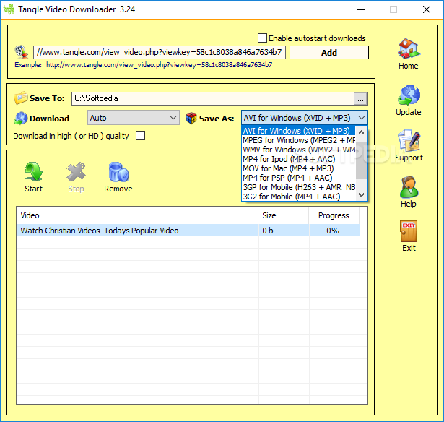
Task: Click format list scroll down arrow
Action: coord(361,195)
